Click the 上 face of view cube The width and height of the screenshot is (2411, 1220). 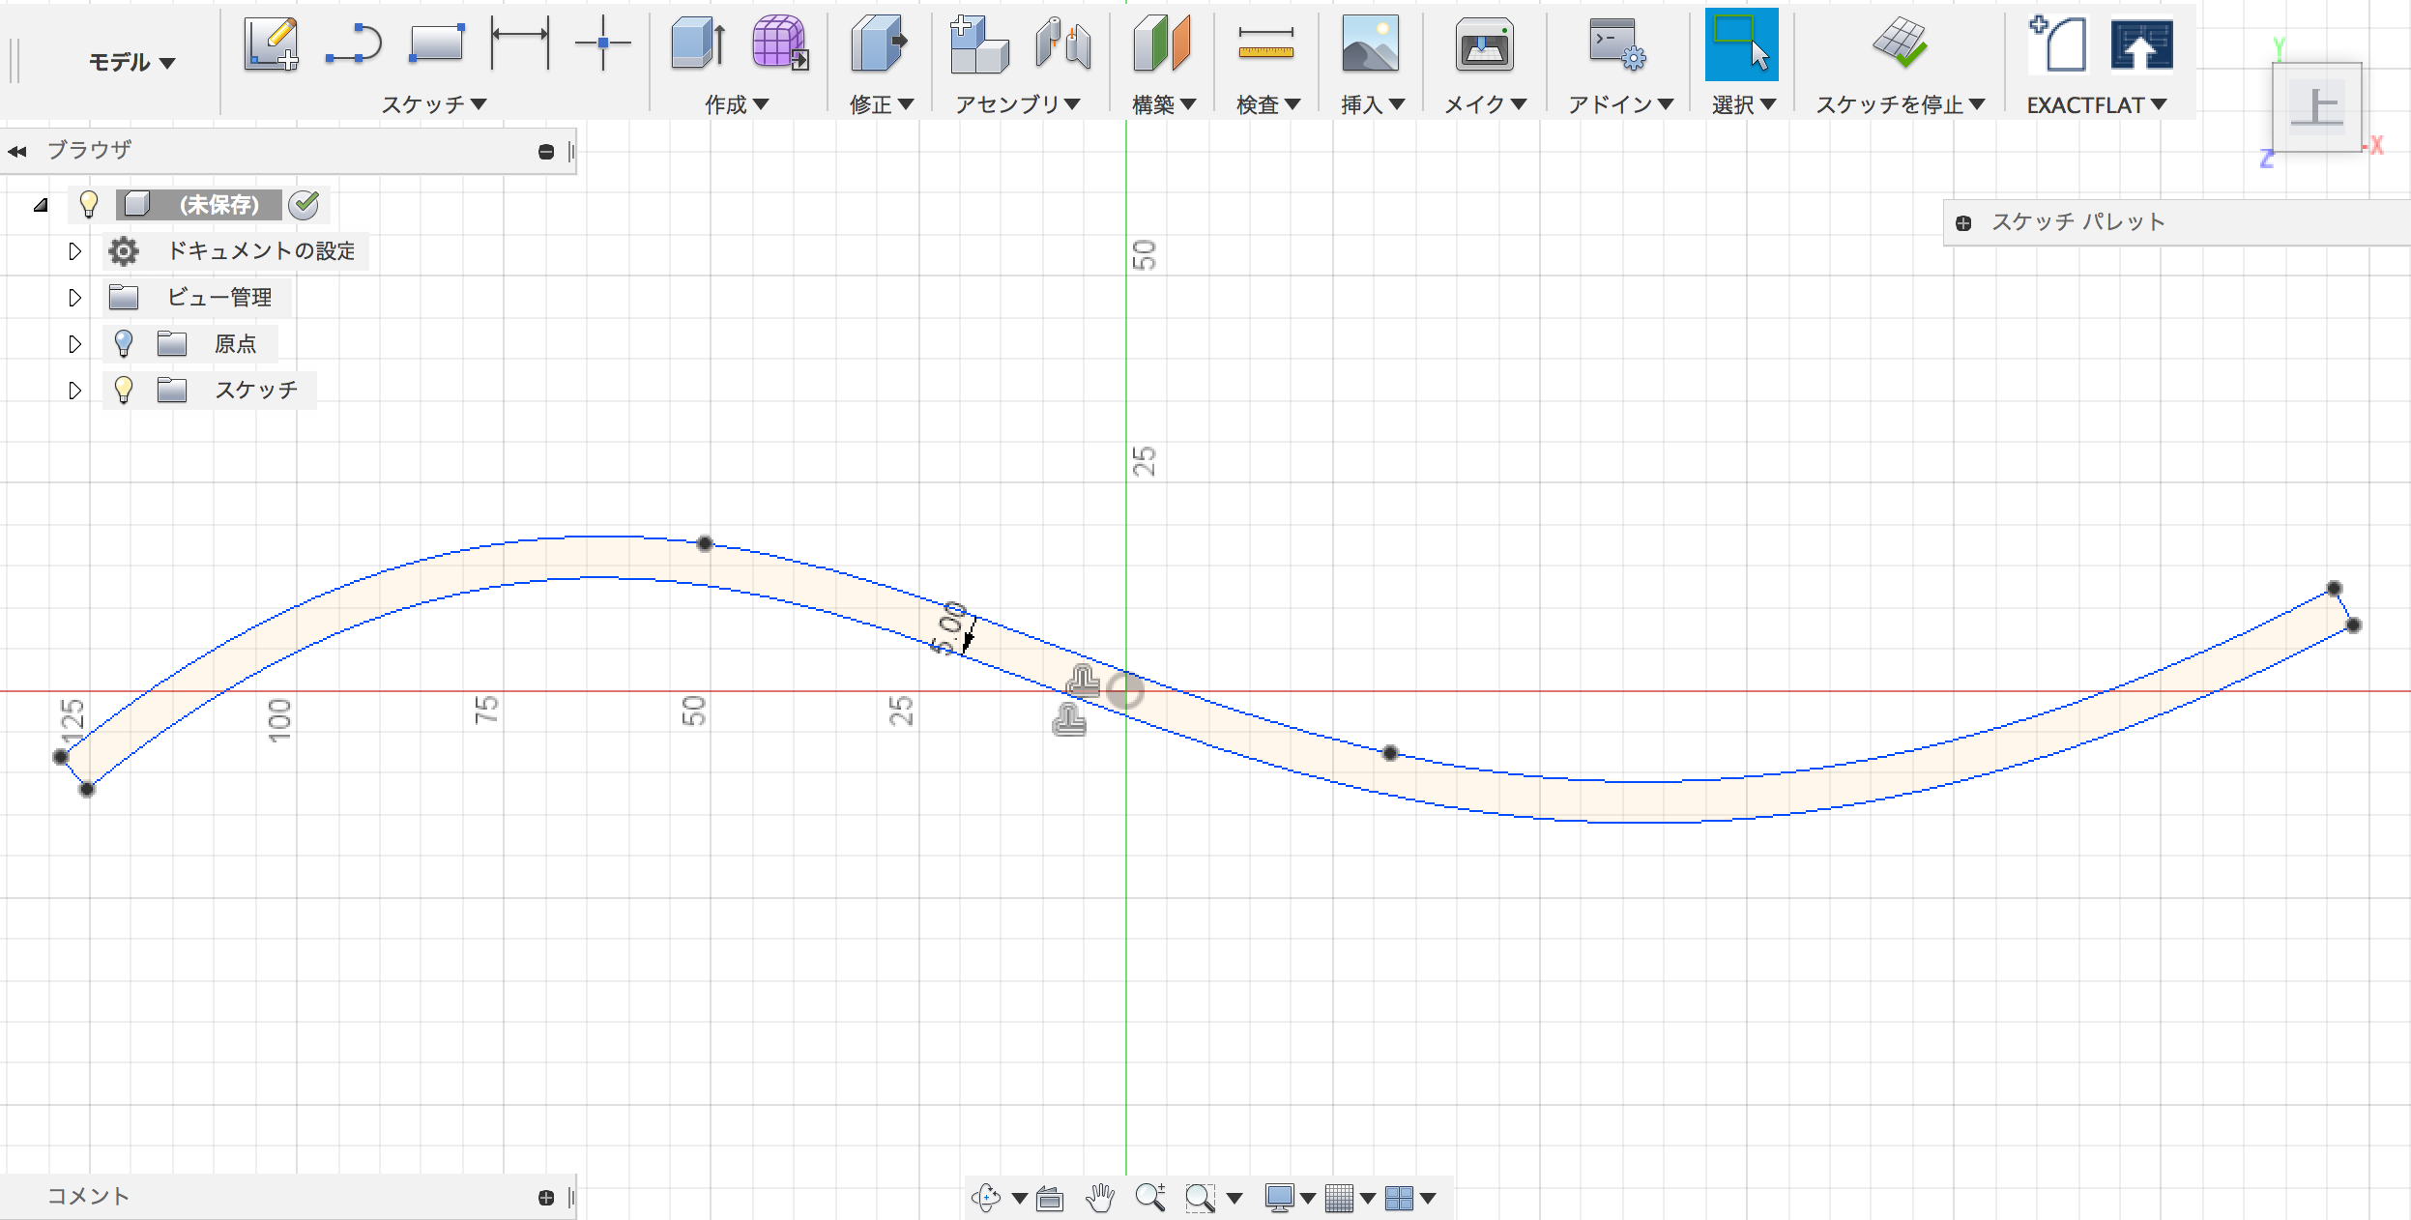(2316, 106)
